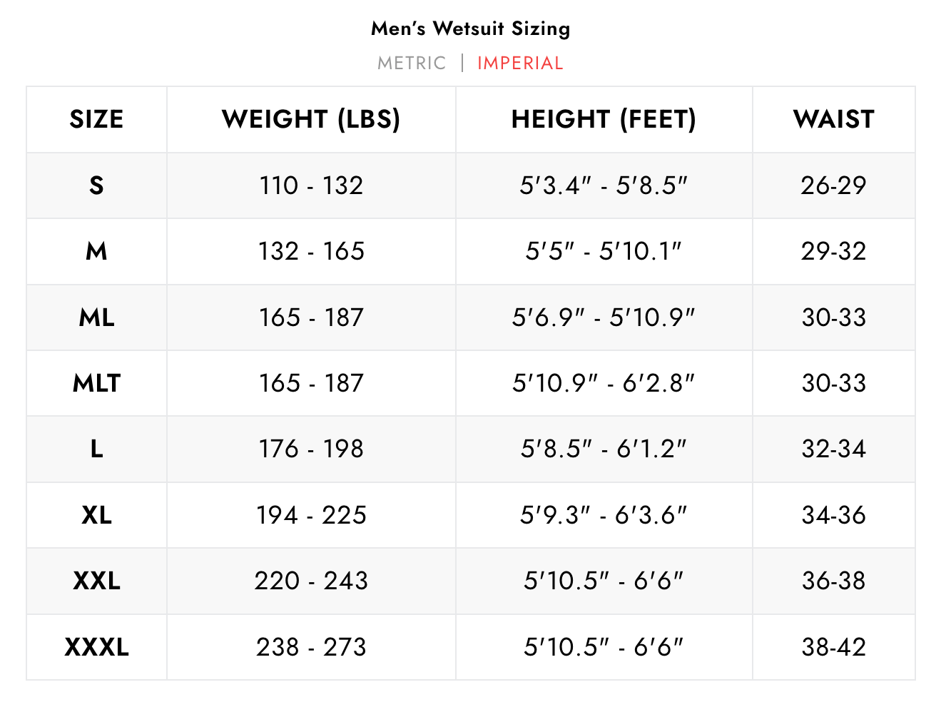
Task: Switch to the METRIC units tab
Action: click(412, 63)
